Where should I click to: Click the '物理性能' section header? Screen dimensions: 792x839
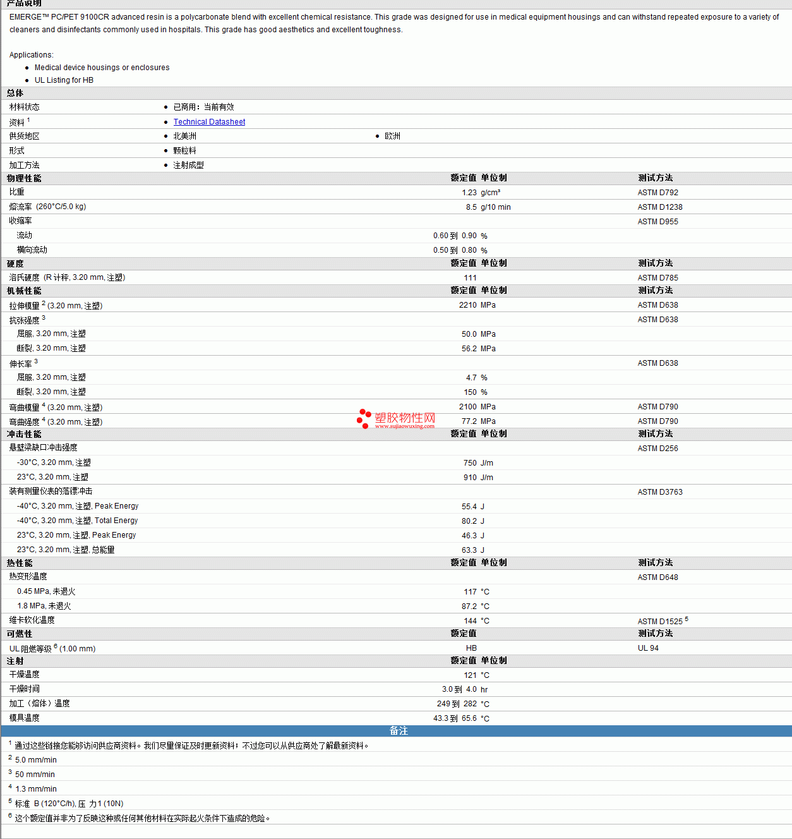(x=24, y=178)
